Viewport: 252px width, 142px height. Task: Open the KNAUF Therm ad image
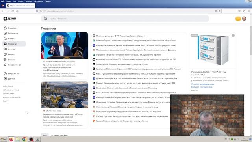point(213,50)
